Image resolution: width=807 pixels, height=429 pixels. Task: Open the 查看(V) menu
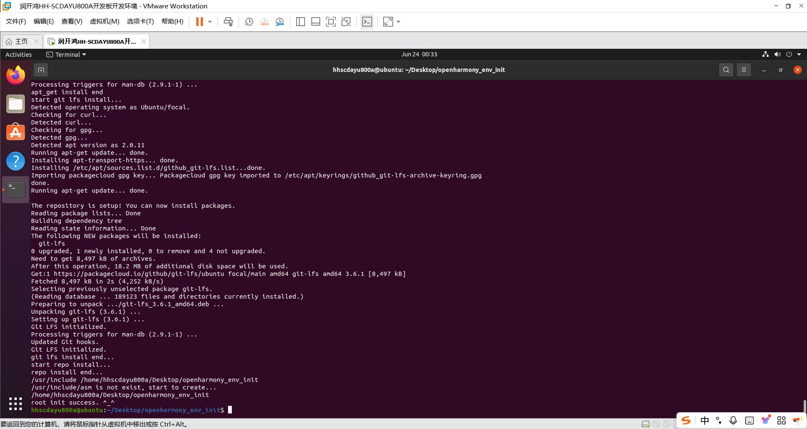point(72,21)
